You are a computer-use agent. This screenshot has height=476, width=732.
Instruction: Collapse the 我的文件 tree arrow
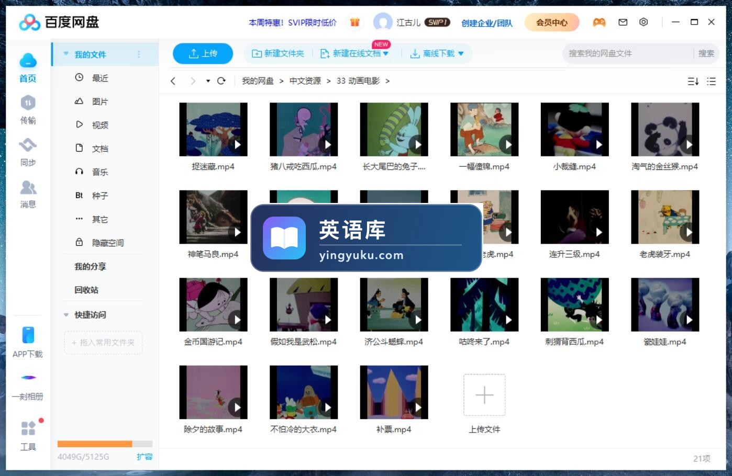click(66, 54)
